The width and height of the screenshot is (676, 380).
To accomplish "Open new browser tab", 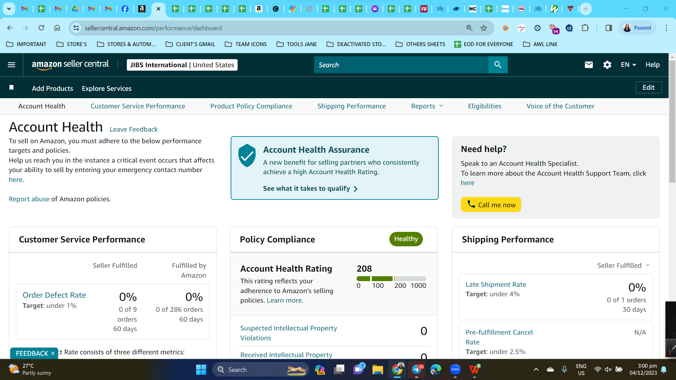I will point(586,9).
